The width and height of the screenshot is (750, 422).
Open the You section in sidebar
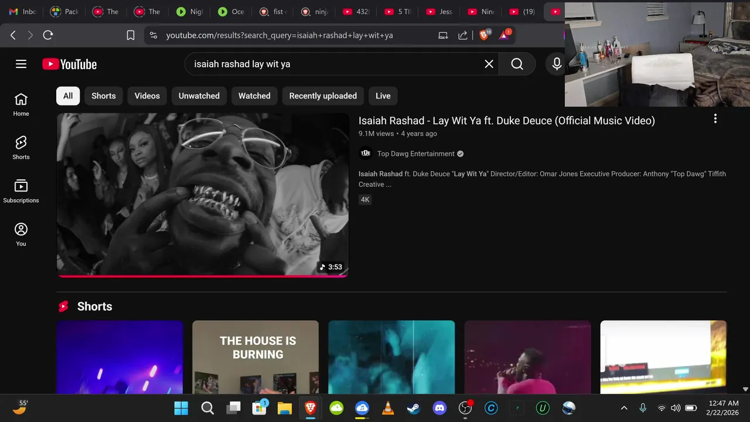click(21, 234)
